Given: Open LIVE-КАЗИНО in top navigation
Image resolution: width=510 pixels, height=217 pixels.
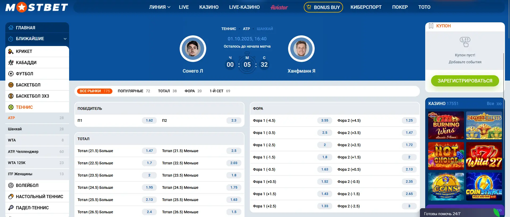Looking at the screenshot, I should (245, 7).
